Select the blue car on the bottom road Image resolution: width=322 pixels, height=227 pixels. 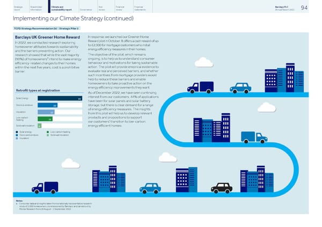point(150,188)
